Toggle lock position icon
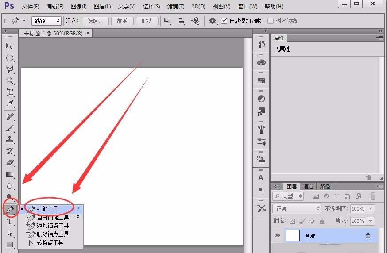The width and height of the screenshot is (387, 253). point(312,221)
